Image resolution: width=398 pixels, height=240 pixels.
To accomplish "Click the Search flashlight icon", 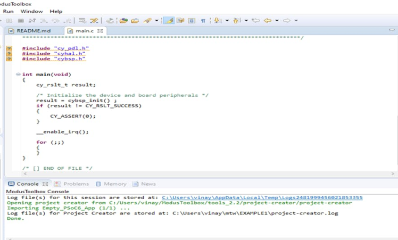I will pyautogui.click(x=148, y=21).
